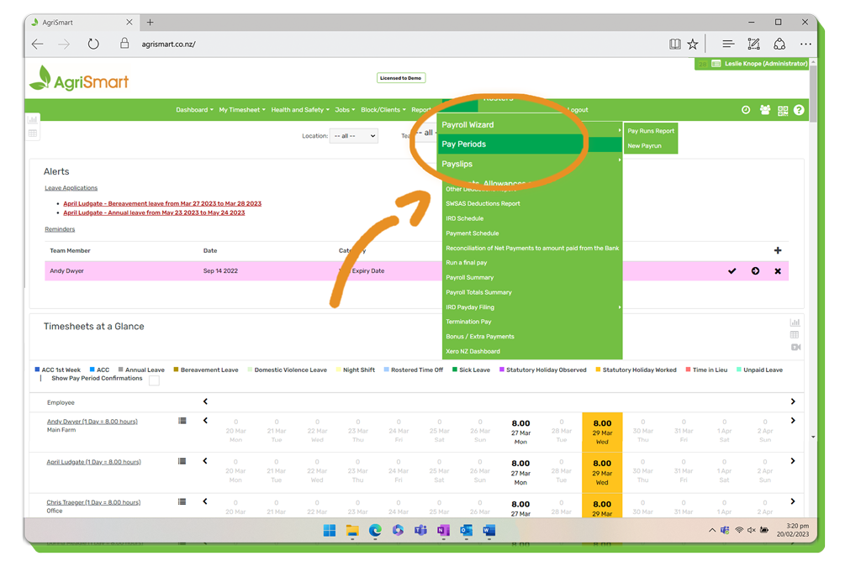Open April Ludgate bereavement leave application

[x=162, y=203]
